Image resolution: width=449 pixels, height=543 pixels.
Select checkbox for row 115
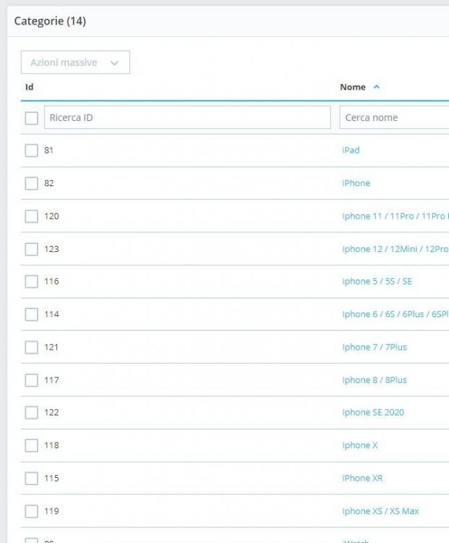32,479
